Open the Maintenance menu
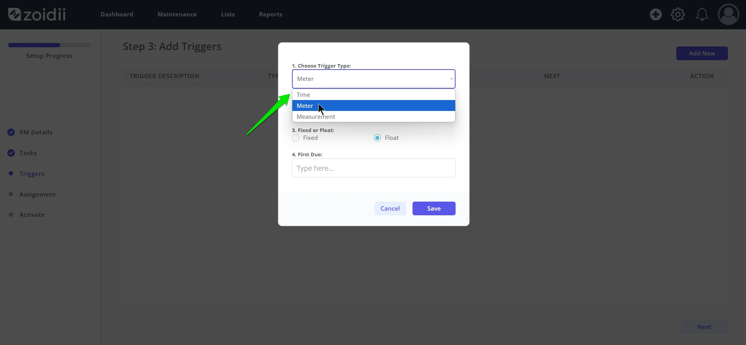746x345 pixels. (177, 14)
